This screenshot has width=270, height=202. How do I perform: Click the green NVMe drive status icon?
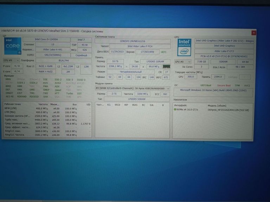point(175,109)
